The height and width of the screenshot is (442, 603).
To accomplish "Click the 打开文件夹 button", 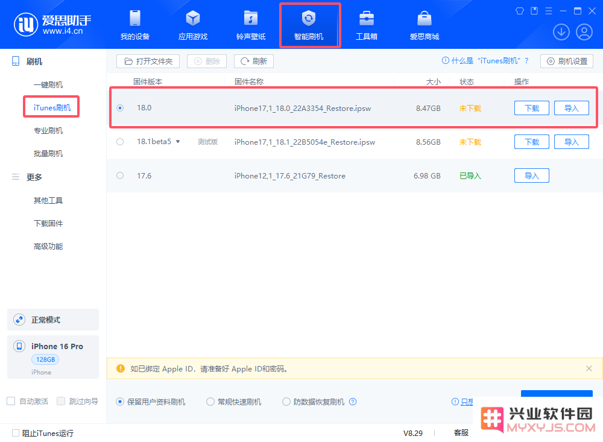I will point(148,61).
